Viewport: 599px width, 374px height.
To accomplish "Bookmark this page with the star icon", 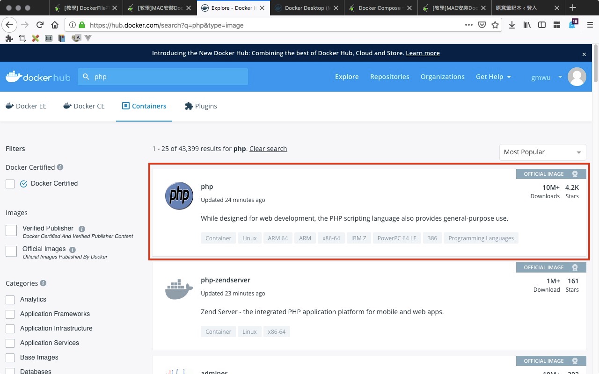I will tap(495, 25).
